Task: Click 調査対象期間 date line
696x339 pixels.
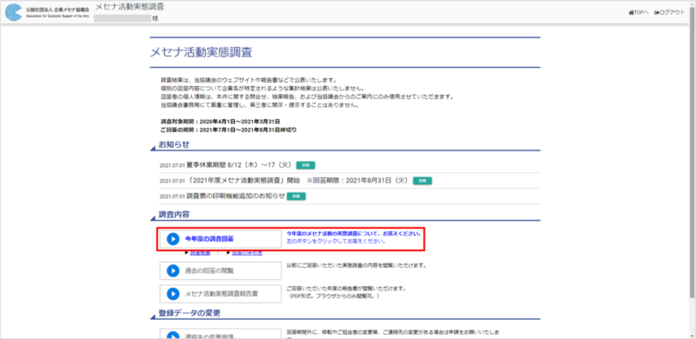Action: tap(220, 121)
